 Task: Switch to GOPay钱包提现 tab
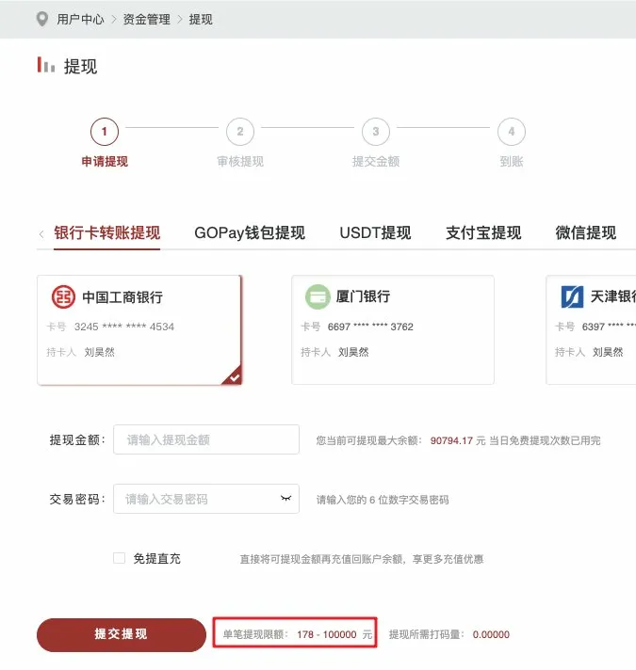coord(250,233)
